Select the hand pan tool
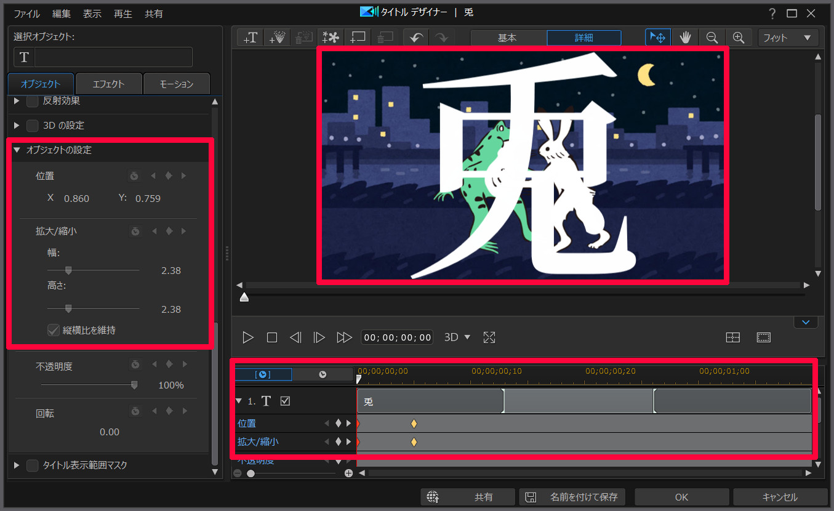Viewport: 834px width, 511px height. (685, 38)
